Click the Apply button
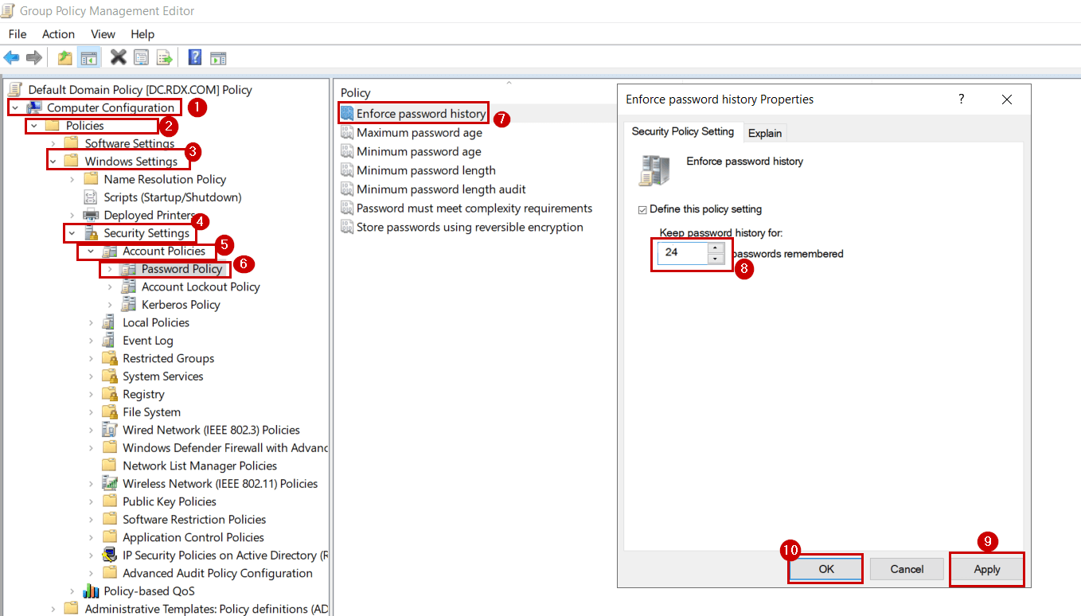The width and height of the screenshot is (1081, 616). [x=986, y=569]
